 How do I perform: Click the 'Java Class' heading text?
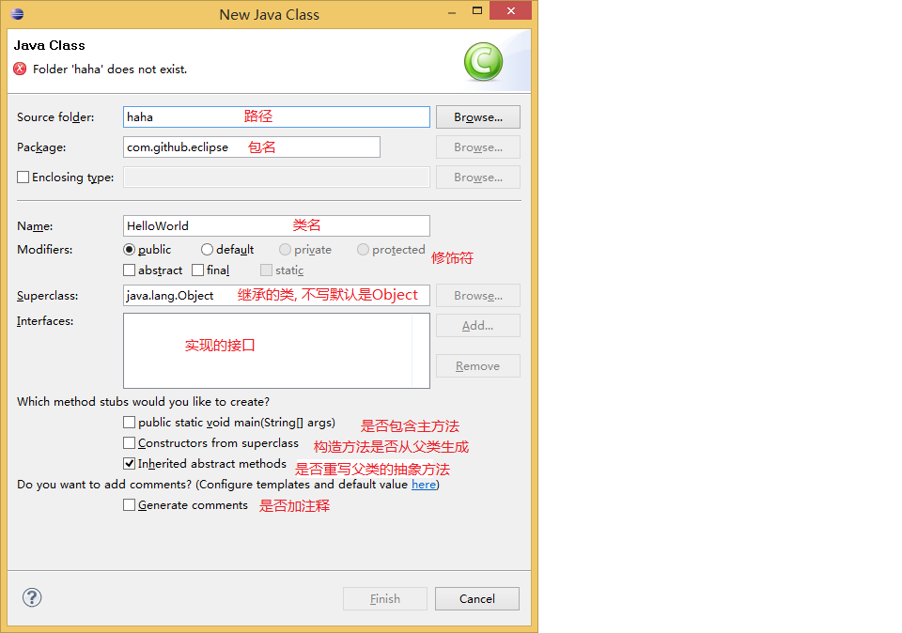coord(50,45)
